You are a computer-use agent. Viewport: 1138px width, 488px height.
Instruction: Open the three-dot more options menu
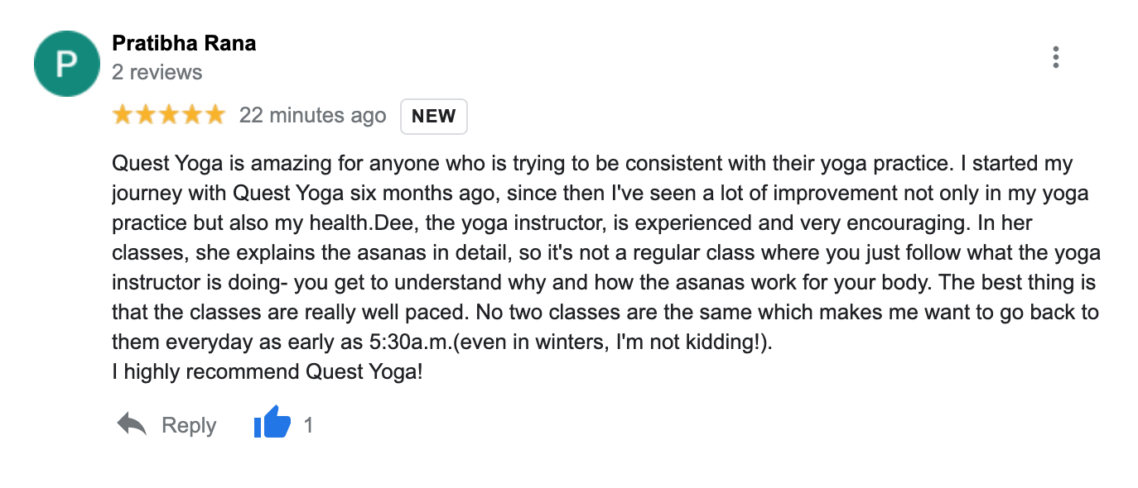[x=1055, y=57]
